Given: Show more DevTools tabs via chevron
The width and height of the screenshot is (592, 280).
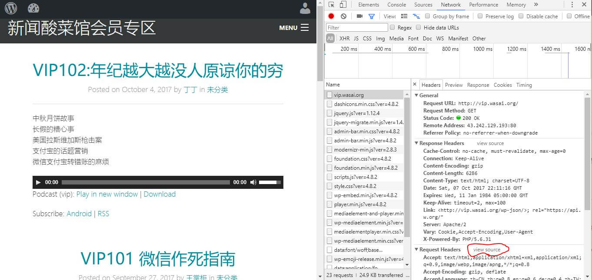Looking at the screenshot, I should point(536,5).
